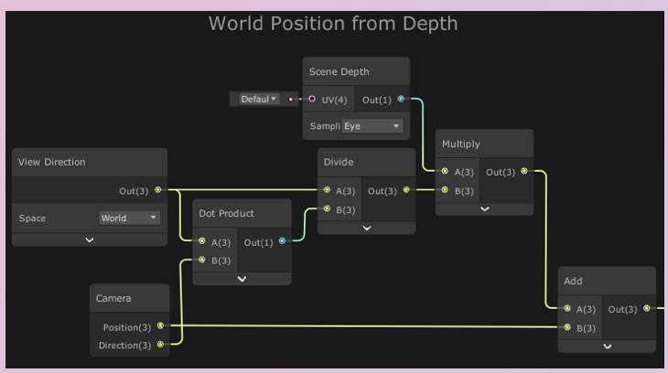Expand the Multiply node chevron
The width and height of the screenshot is (668, 373).
tap(485, 209)
